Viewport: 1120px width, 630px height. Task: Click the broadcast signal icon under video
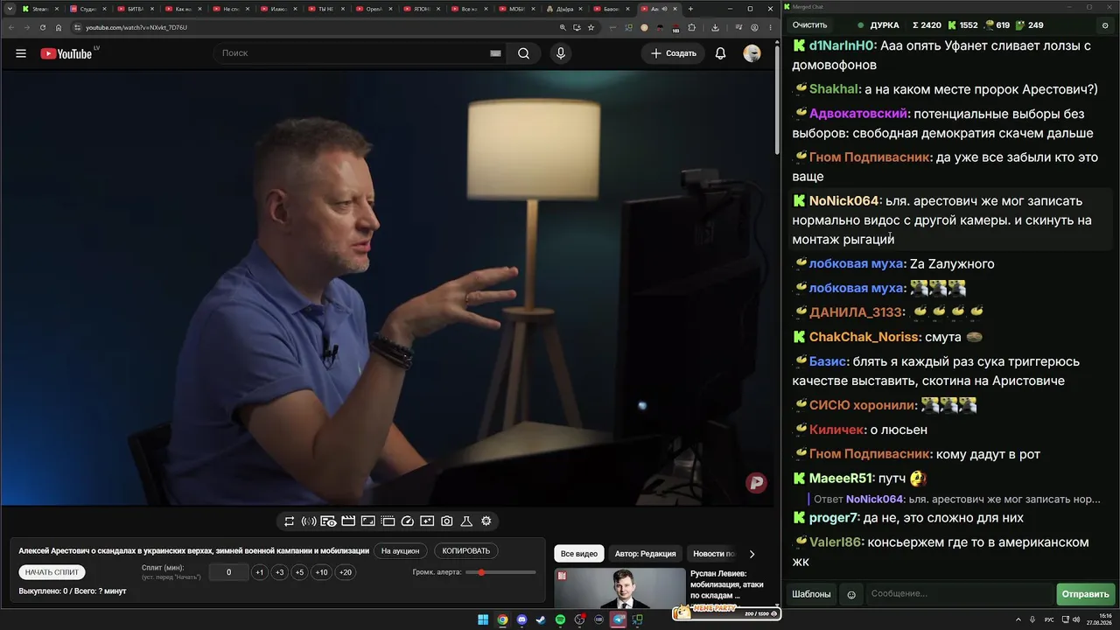tap(309, 521)
